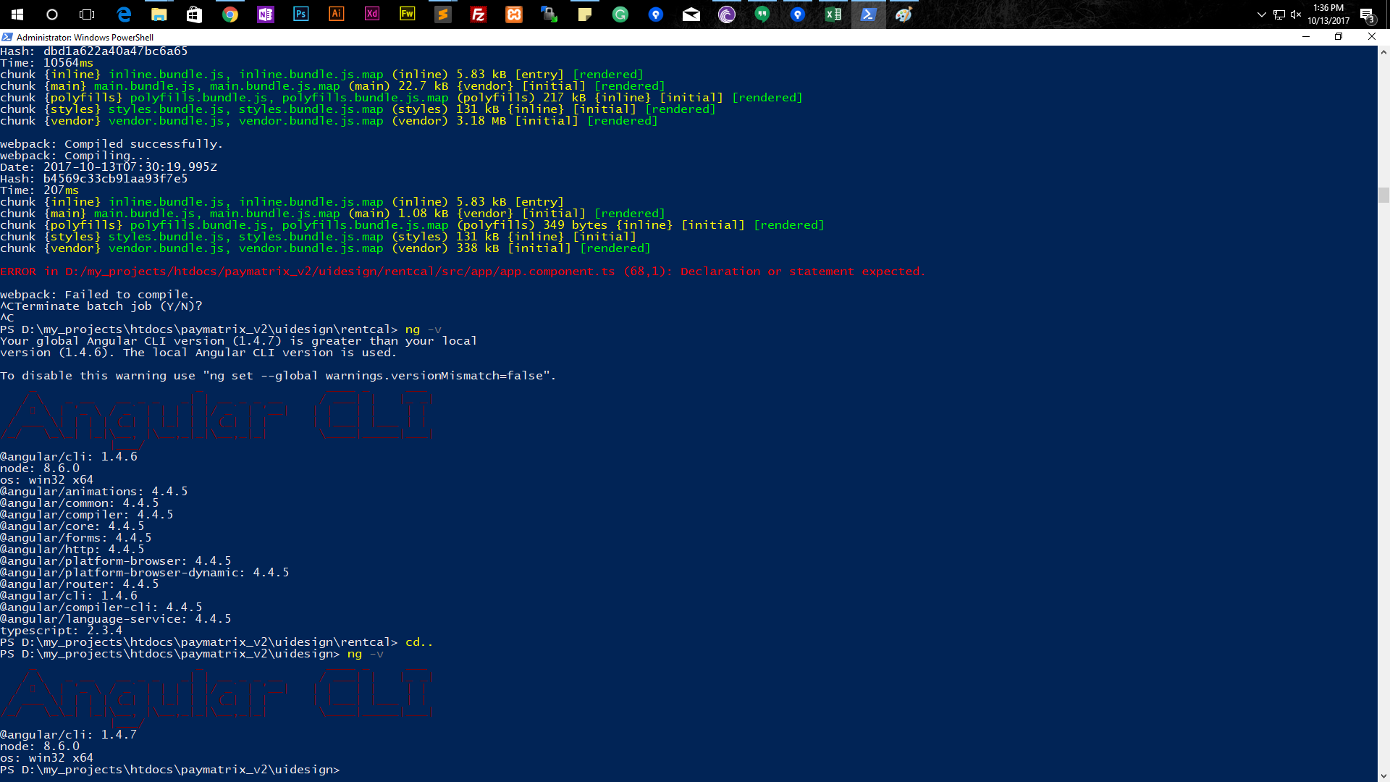Open Task View on the taskbar

[x=87, y=14]
